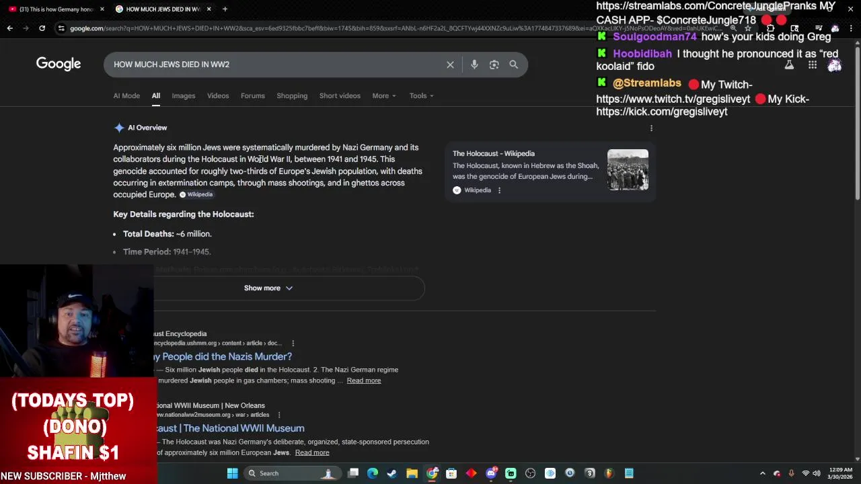The width and height of the screenshot is (861, 484).
Task: Open Microsoft Store from the taskbar
Action: tap(451, 473)
